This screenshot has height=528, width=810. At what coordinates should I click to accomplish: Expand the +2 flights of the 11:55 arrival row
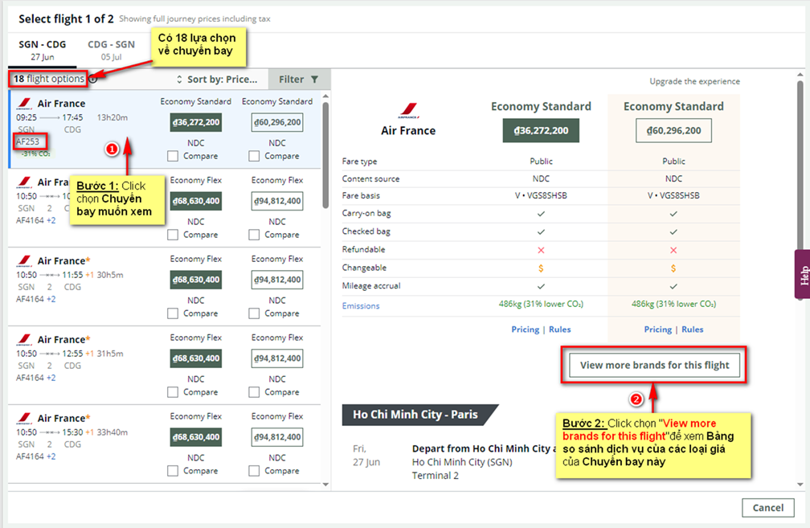coord(51,299)
